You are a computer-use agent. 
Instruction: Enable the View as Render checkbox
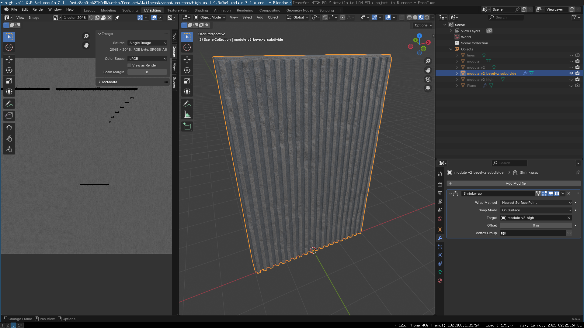tap(129, 65)
